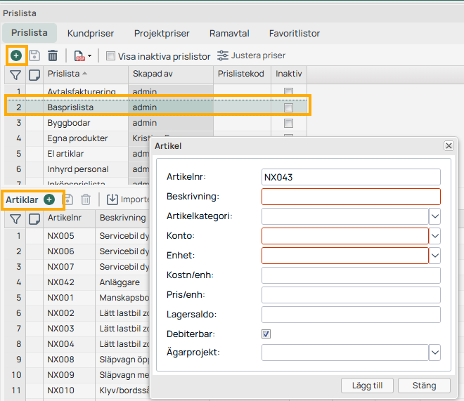Toggle Inaktiv checkbox for Basprislista row
This screenshot has height=401, width=464.
(x=288, y=107)
